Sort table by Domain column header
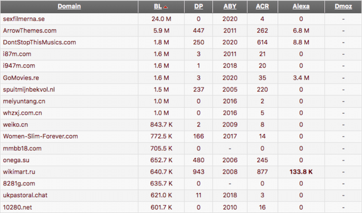The image size is (362, 213). coord(69,6)
